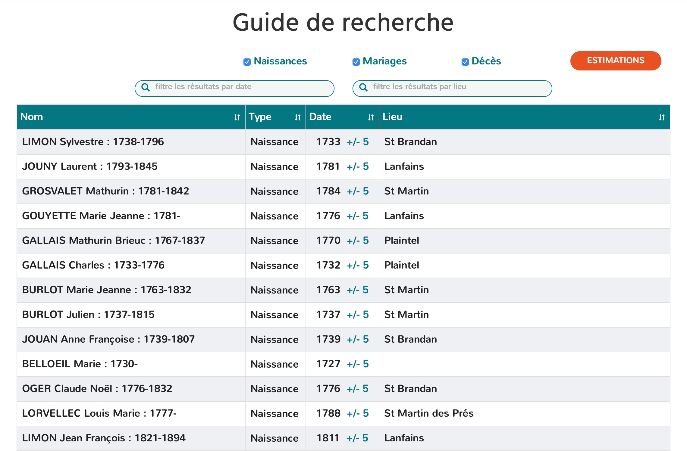This screenshot has width=687, height=451.
Task: Click the sort arrows in the Date column
Action: [371, 117]
